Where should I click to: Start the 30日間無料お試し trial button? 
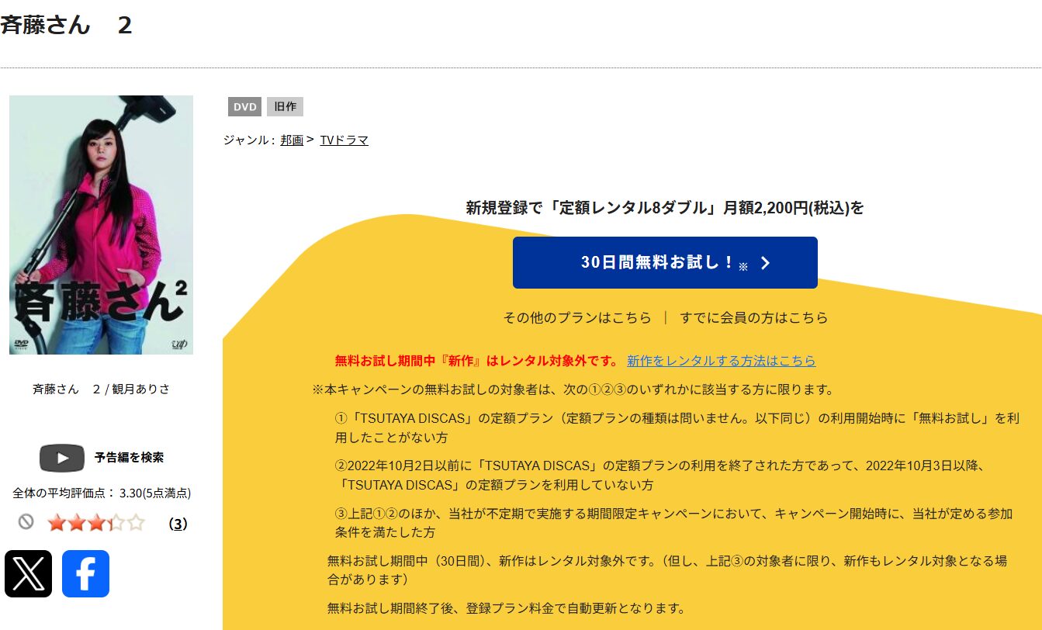665,262
